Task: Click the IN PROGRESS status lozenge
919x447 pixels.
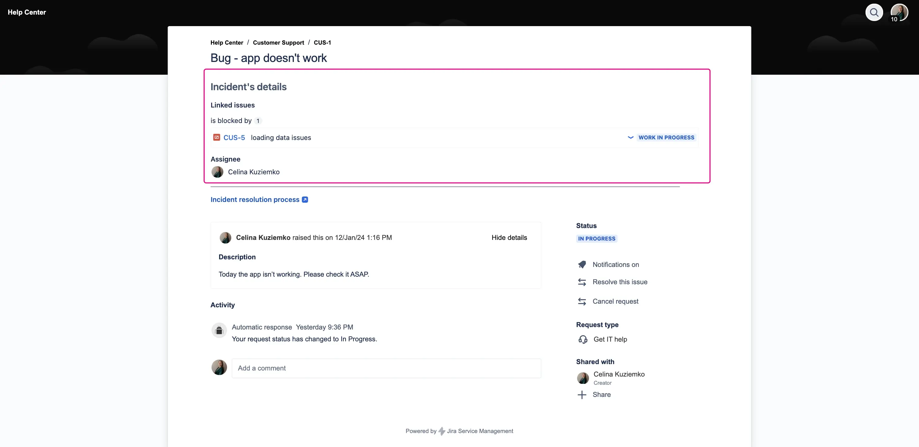Action: [x=596, y=238]
